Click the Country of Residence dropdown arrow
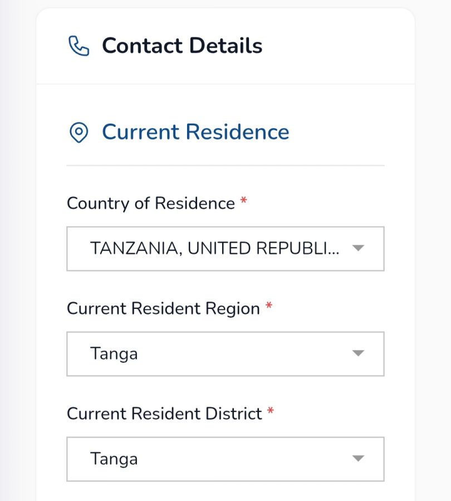The image size is (451, 501). pos(358,248)
